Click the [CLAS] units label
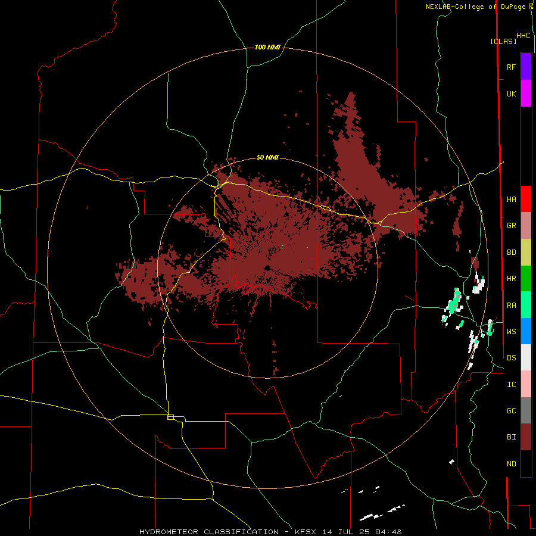Screen dimensions: 536x536 [x=503, y=41]
